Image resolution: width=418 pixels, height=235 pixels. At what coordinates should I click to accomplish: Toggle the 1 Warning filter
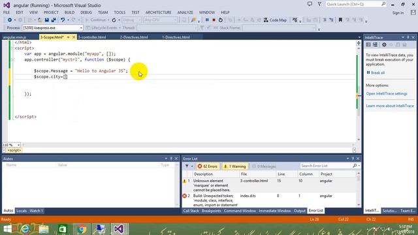[x=235, y=166]
